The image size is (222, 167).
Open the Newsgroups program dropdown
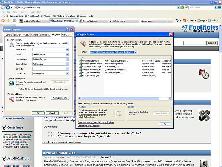67,59
